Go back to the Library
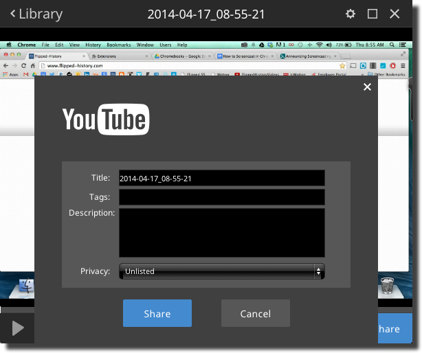Screen dimensions: 422x353 36,14
